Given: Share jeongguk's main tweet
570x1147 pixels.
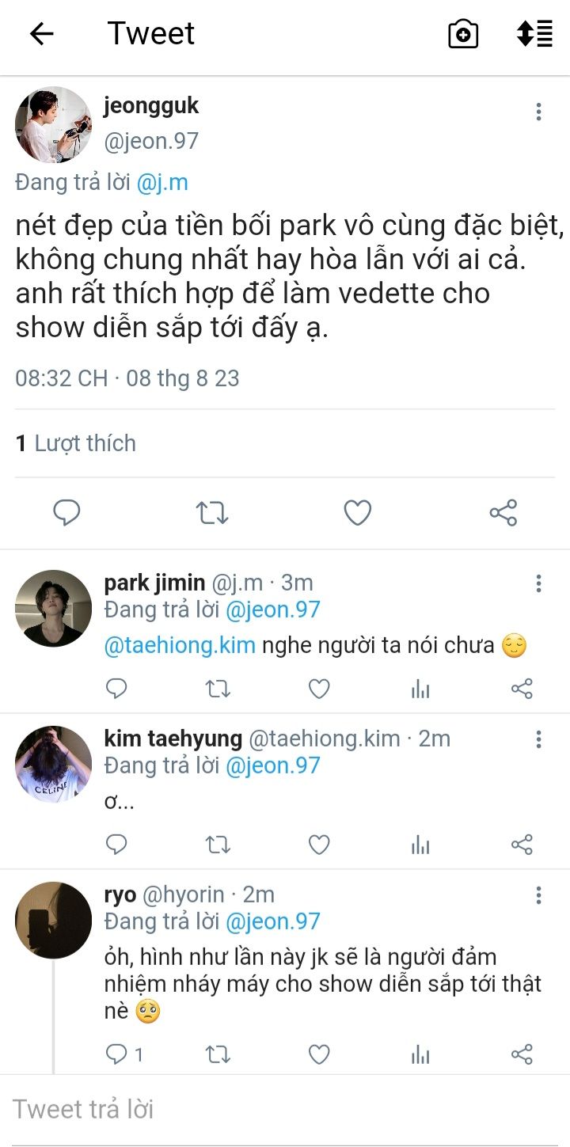Looking at the screenshot, I should (x=503, y=513).
